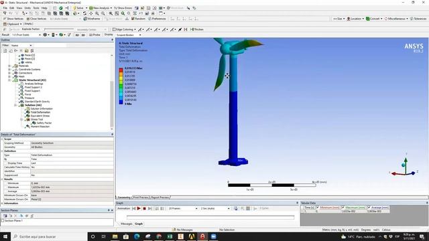Image resolution: width=429 pixels, height=241 pixels.
Task: Click the green Y axis of triad
Action: coord(406,159)
